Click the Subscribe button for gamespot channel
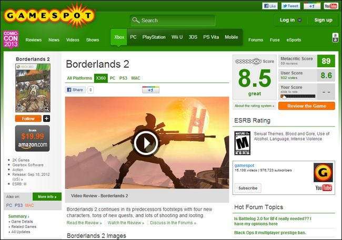This screenshot has width=342, height=240. click(x=248, y=188)
